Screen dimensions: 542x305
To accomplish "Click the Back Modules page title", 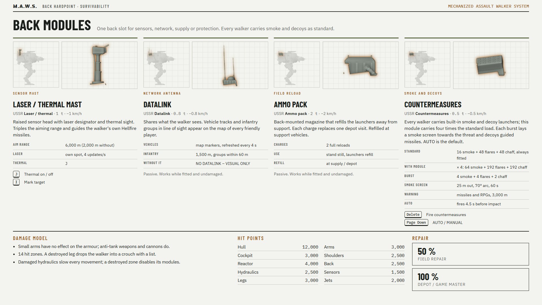I will [52, 25].
